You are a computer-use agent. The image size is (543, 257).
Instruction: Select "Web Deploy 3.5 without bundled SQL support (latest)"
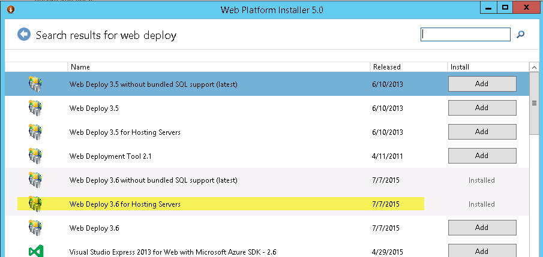153,84
